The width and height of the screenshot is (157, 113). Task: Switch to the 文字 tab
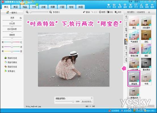[x=34, y=7]
